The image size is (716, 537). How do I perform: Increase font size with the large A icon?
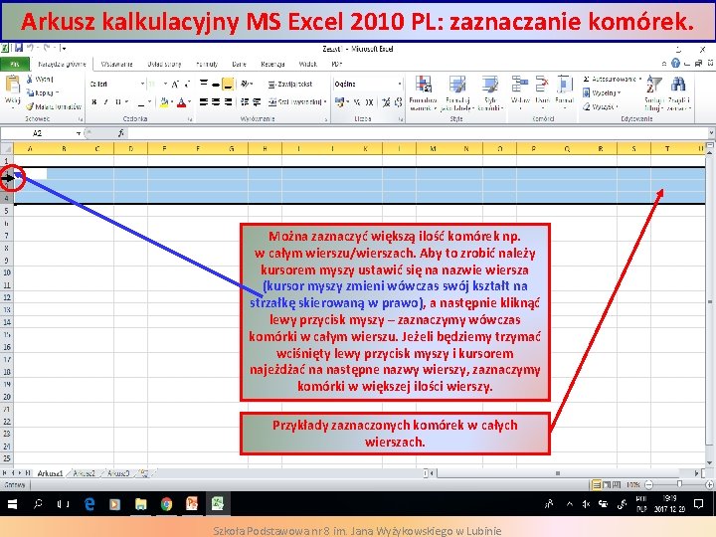[x=175, y=84]
